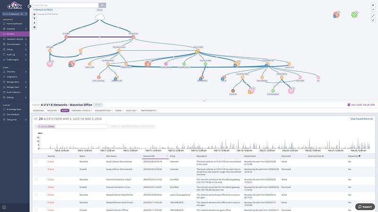Click the Internet cloud node on map
The image size is (378, 212).
tap(100, 17)
